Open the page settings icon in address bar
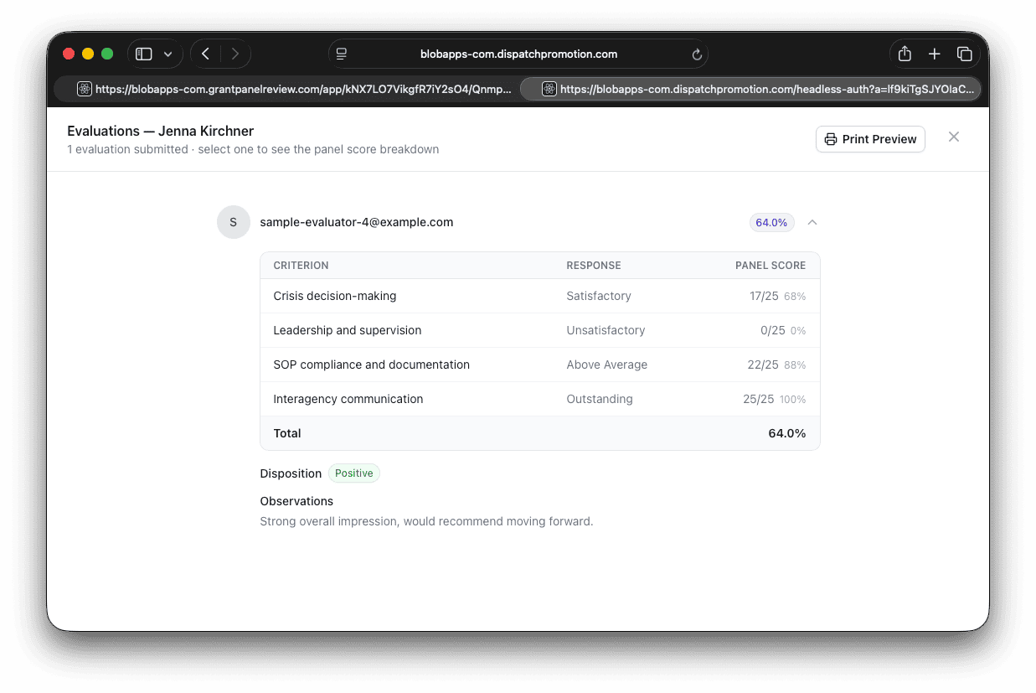 (342, 54)
